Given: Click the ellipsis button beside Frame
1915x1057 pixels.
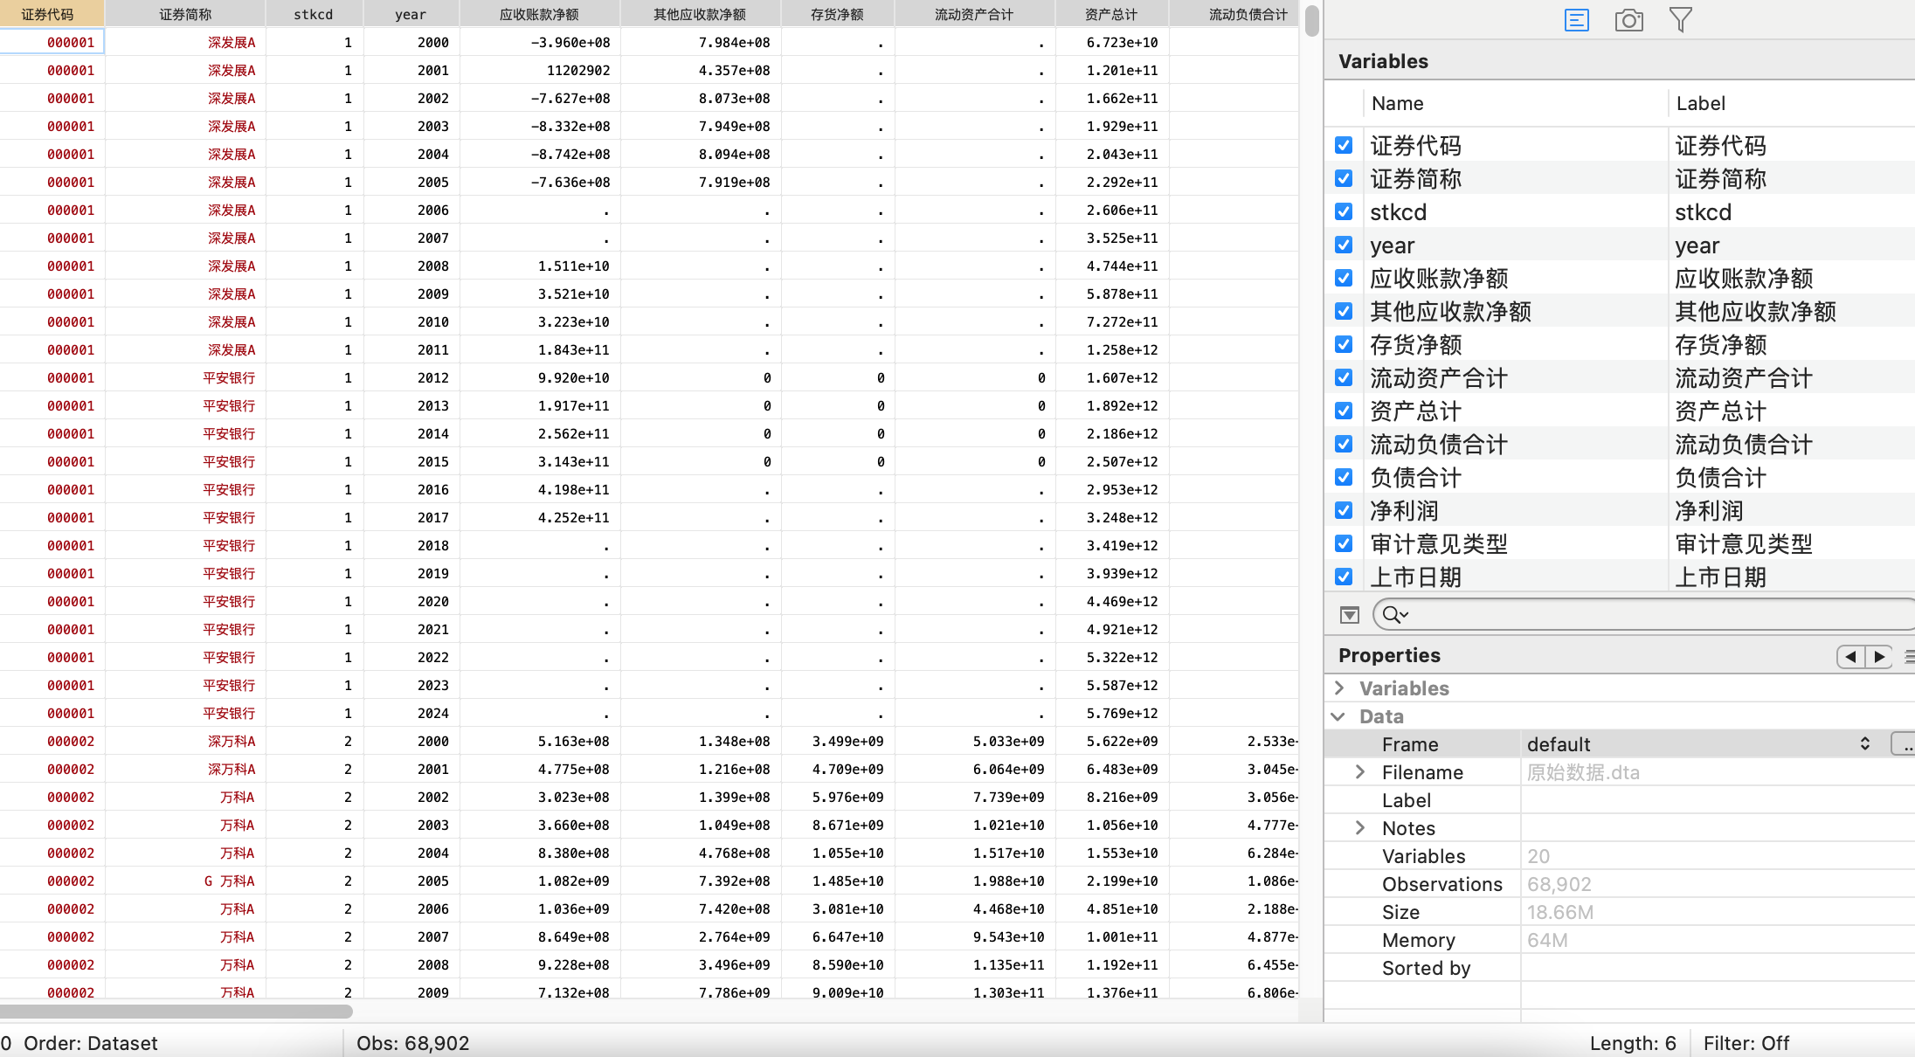Looking at the screenshot, I should 1905,744.
